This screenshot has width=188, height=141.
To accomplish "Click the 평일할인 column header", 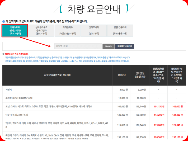I will pos(158,75).
